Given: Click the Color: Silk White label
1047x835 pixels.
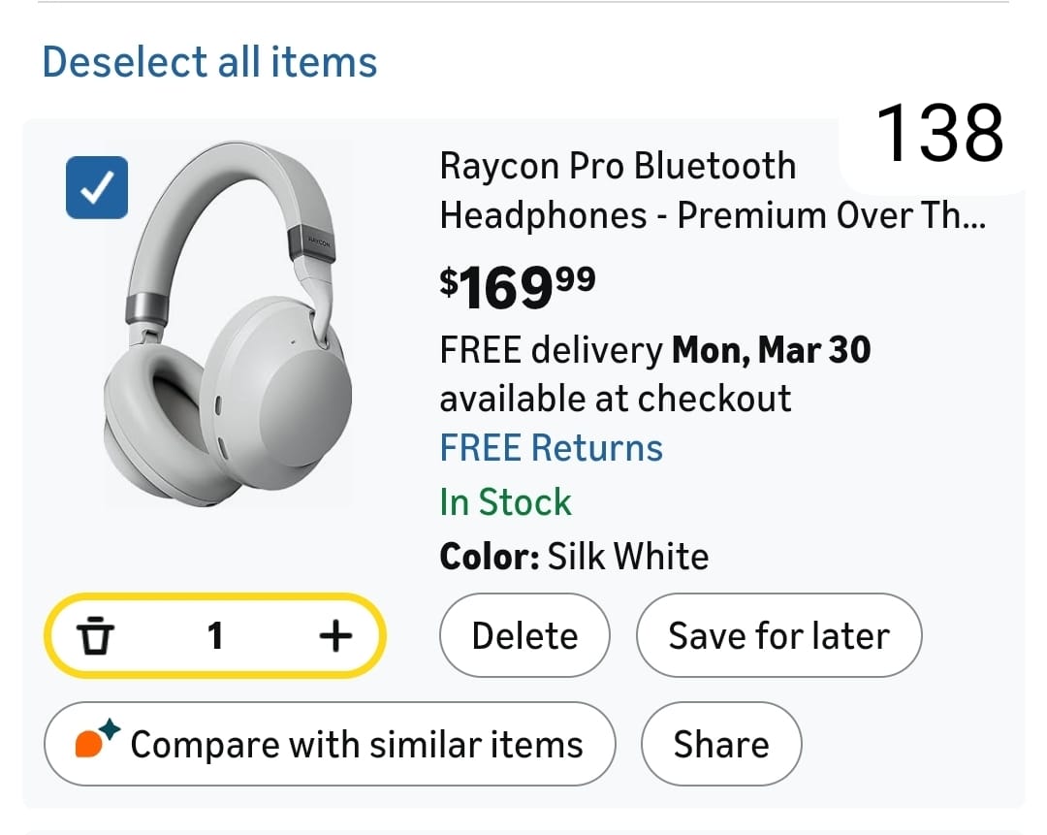Looking at the screenshot, I should point(574,557).
